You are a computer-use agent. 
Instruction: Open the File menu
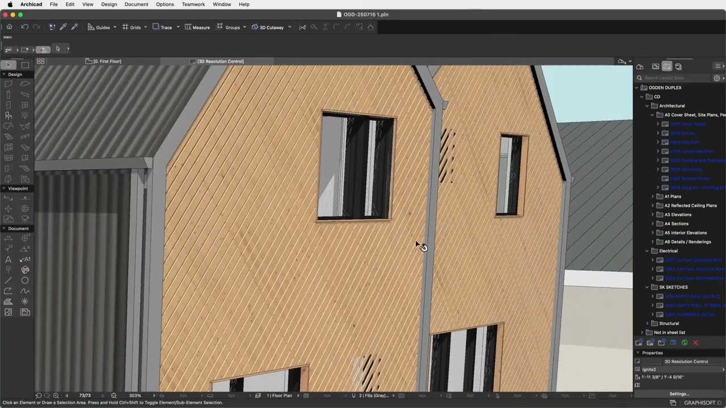(x=53, y=4)
